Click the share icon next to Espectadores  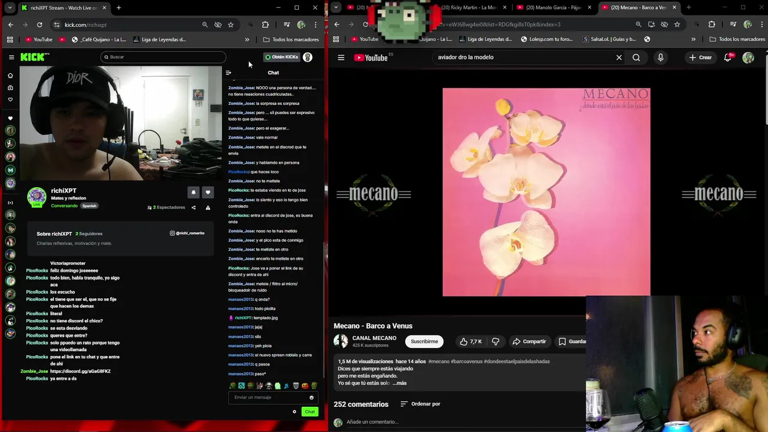click(x=193, y=208)
